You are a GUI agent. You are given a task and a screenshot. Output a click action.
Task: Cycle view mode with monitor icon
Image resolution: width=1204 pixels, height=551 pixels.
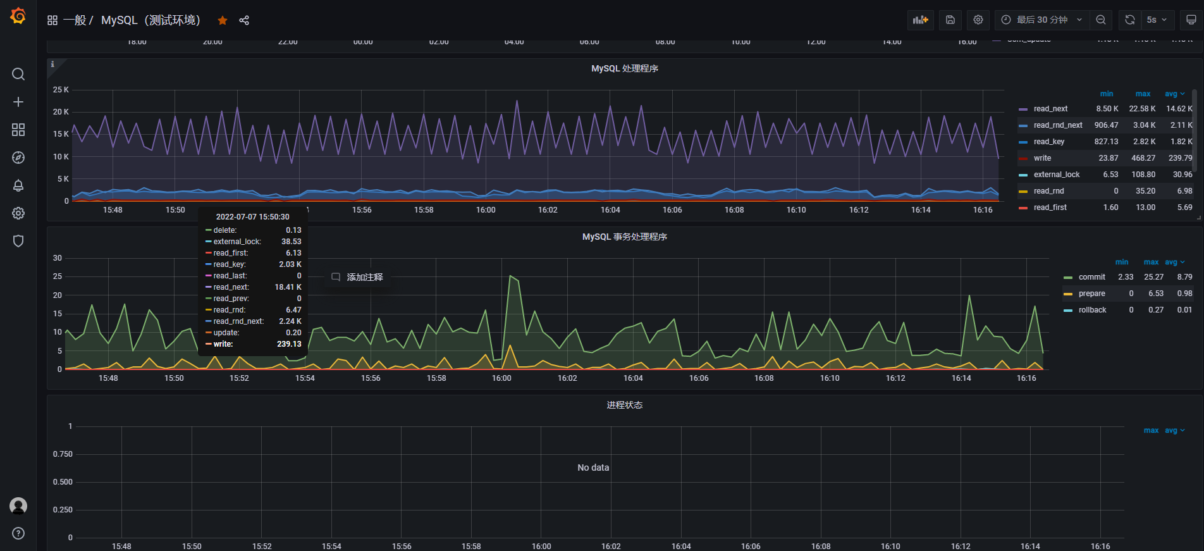click(1191, 20)
